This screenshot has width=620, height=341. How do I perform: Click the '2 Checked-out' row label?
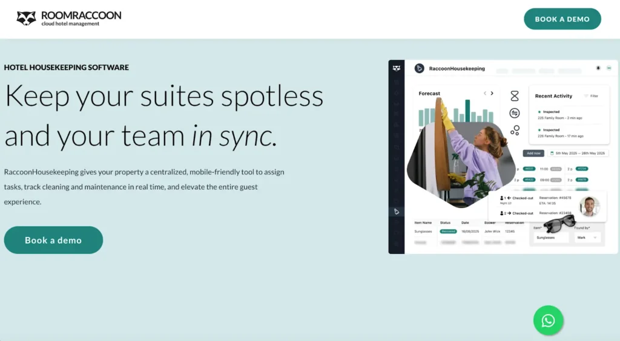click(517, 213)
